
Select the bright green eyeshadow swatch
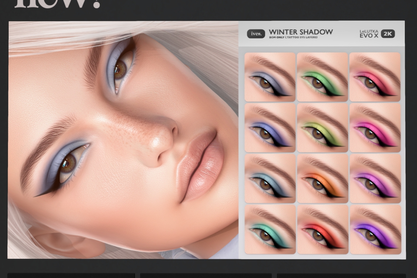click(322, 77)
